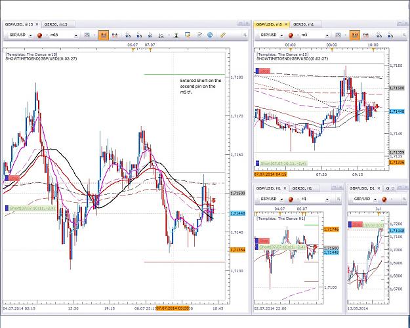410x328 pixels.
Task: Click the blue globe icon in the m15 toolbar
Action: 210,35
